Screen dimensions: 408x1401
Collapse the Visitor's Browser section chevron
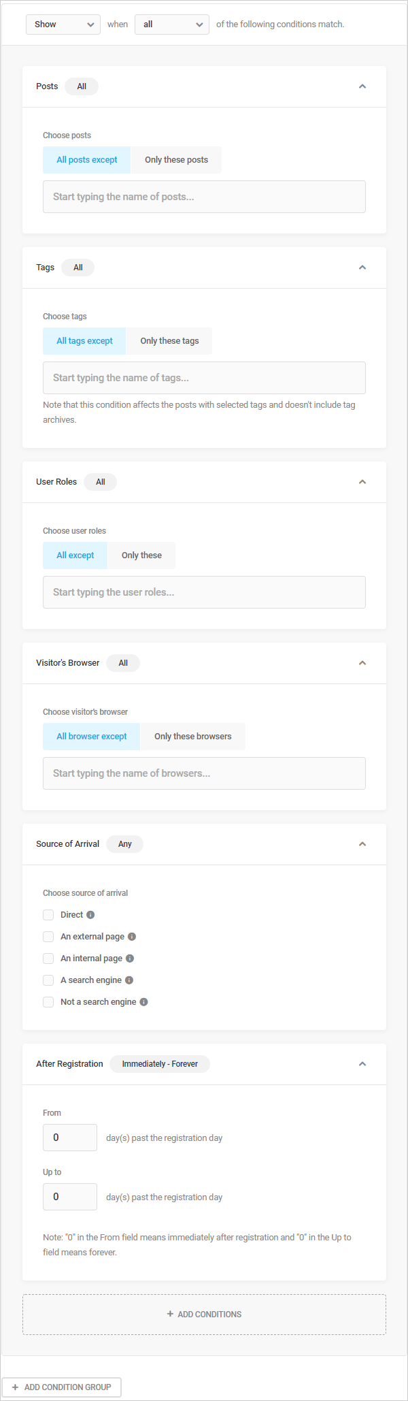click(362, 663)
